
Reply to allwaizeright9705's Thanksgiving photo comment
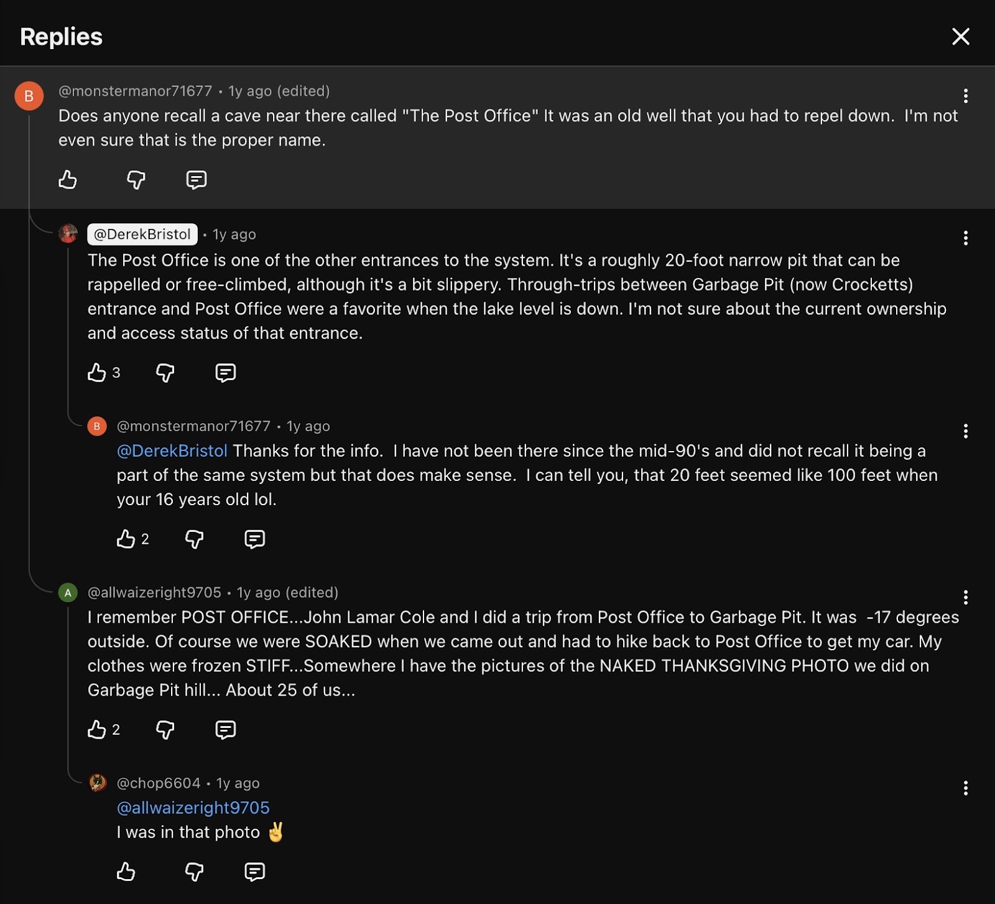click(225, 729)
